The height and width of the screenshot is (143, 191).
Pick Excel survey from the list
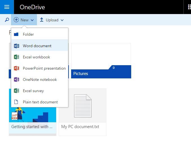(39, 91)
